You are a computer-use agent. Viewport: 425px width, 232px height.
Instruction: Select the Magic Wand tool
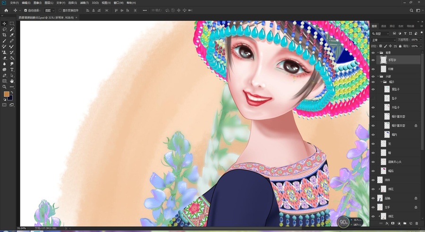point(12,29)
